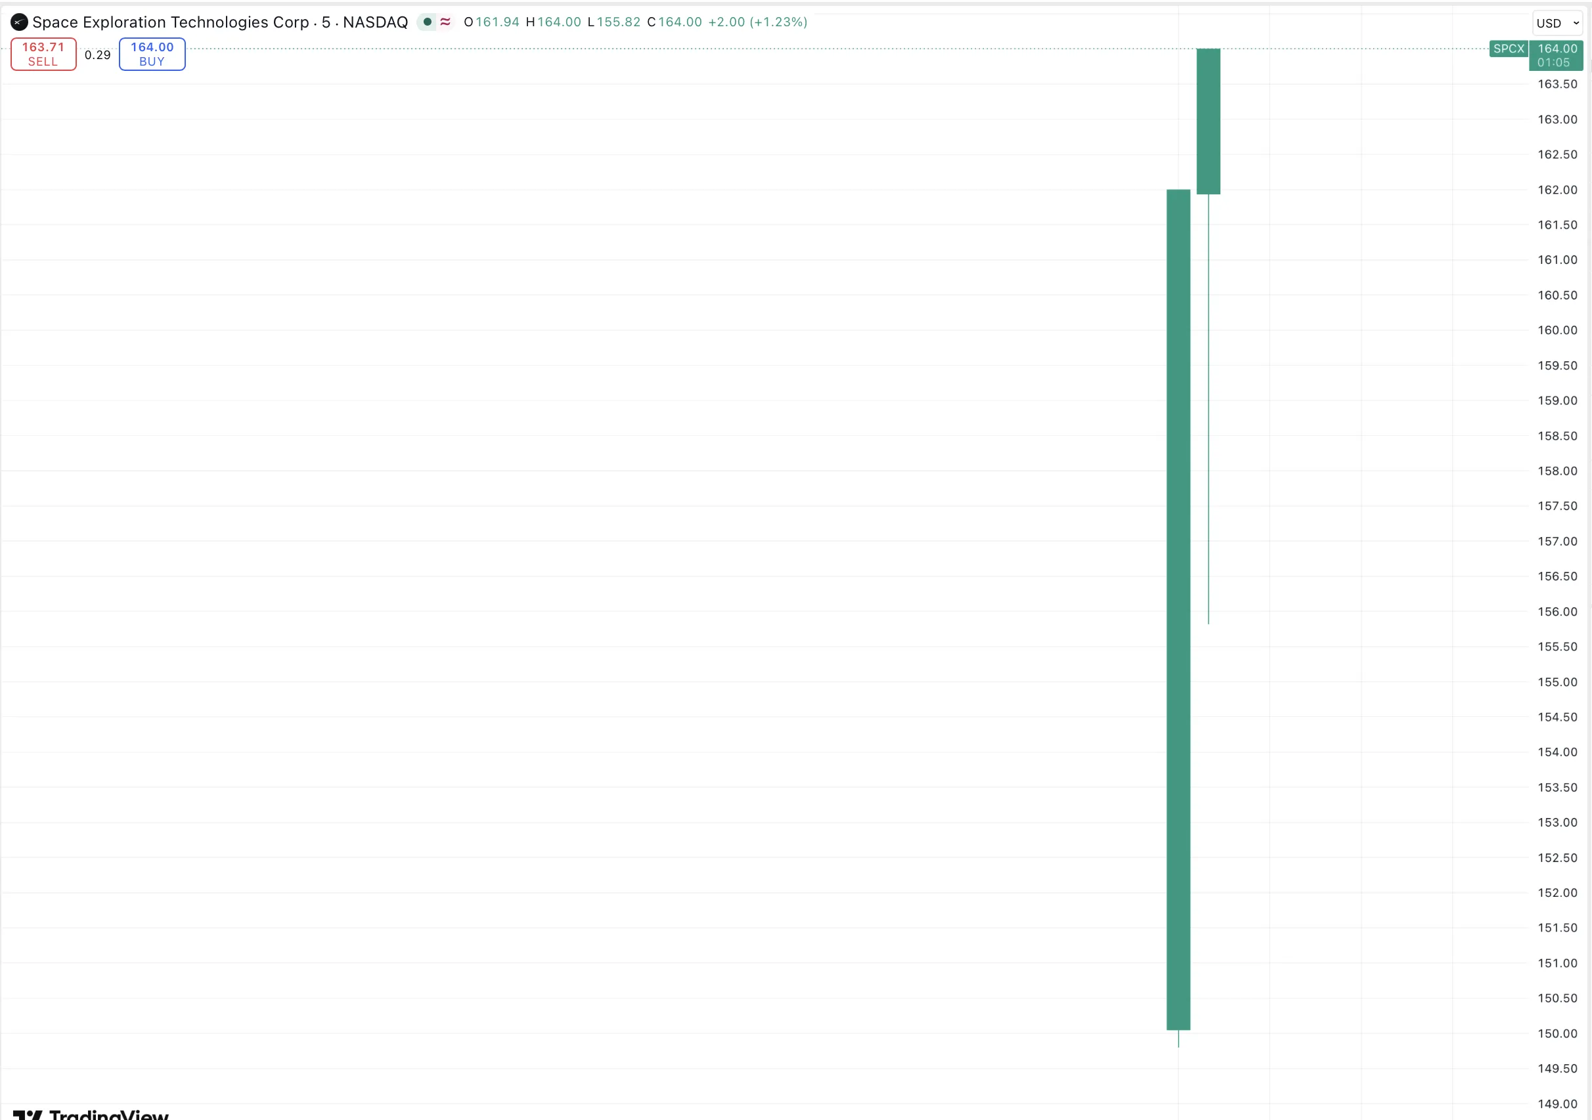
Task: Click the 164.00 BUY button
Action: pos(152,54)
